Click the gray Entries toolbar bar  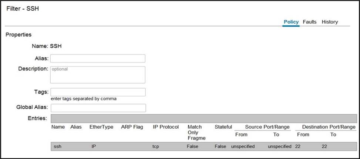[203, 118]
